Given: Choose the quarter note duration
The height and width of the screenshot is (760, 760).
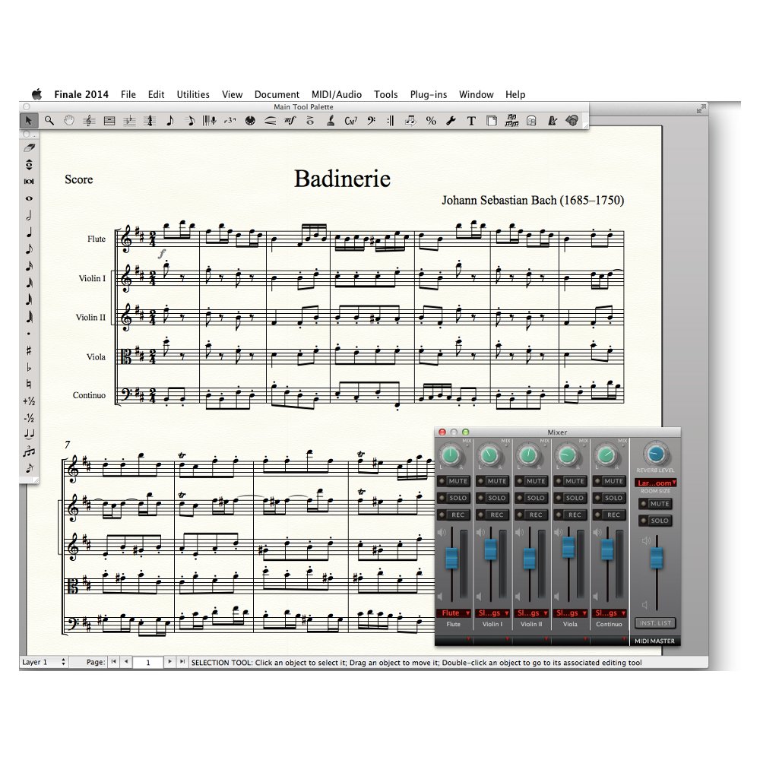Looking at the screenshot, I should [x=29, y=232].
